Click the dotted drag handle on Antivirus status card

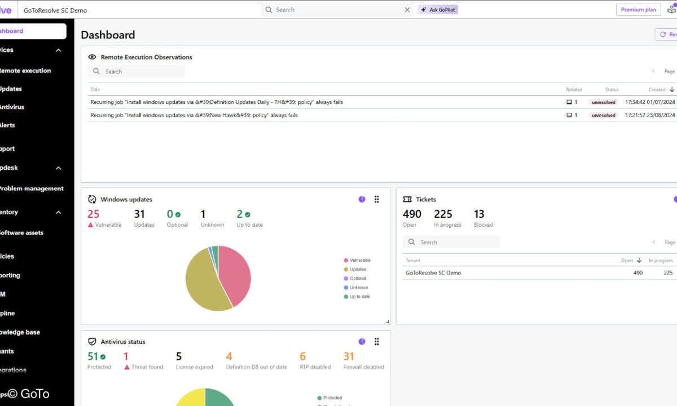pos(377,342)
